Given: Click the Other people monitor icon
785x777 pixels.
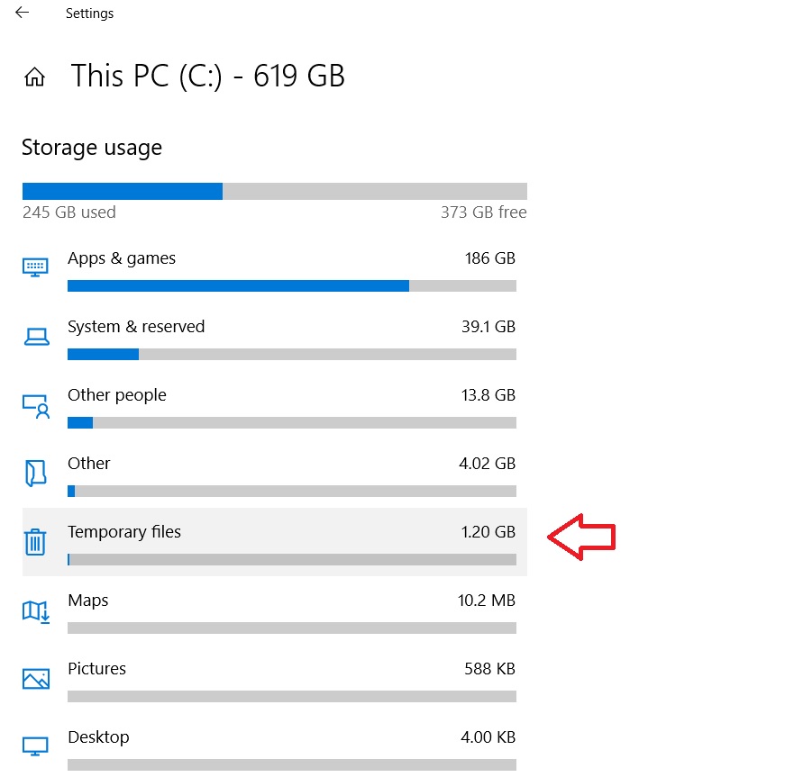Looking at the screenshot, I should click(36, 405).
